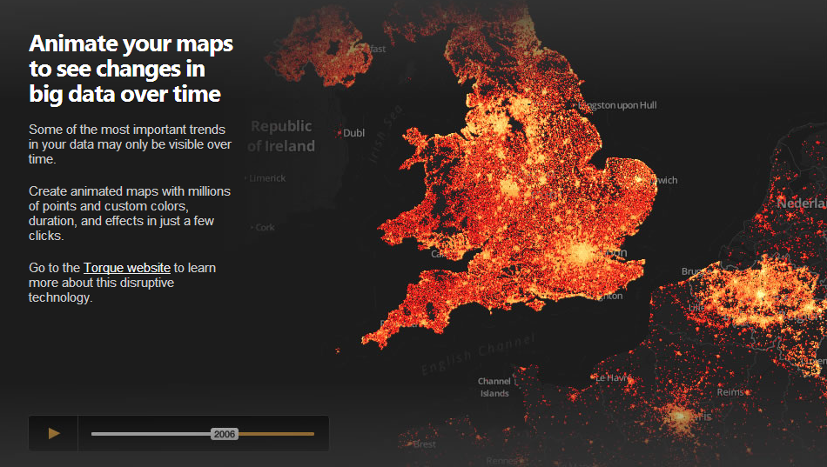This screenshot has width=827, height=467.
Task: Click the 'Irish Sea' map label
Action: pyautogui.click(x=386, y=134)
